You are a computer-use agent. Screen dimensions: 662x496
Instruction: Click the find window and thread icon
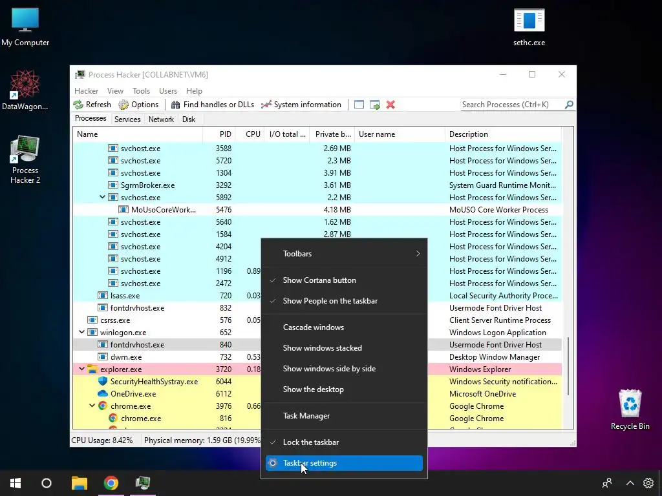[374, 105]
